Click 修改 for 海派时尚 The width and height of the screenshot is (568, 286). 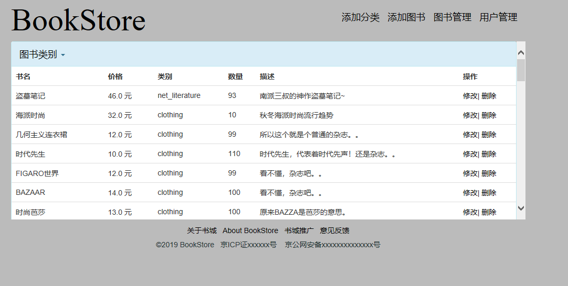pyautogui.click(x=470, y=115)
